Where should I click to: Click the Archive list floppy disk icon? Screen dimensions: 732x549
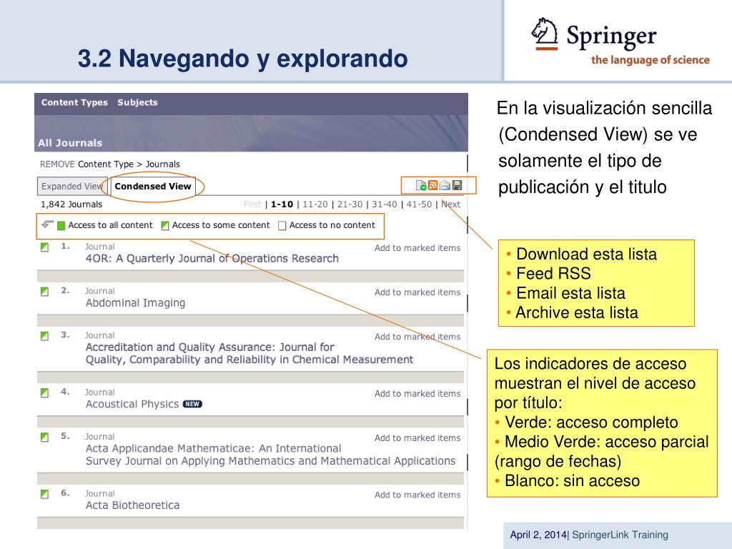tap(457, 185)
